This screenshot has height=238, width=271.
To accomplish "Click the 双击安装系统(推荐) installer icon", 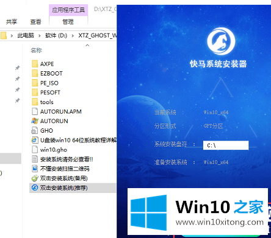I will click(x=35, y=187).
